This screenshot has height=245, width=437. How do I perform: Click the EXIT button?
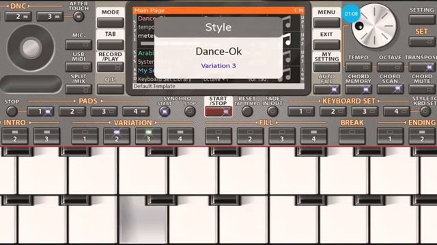tap(326, 44)
